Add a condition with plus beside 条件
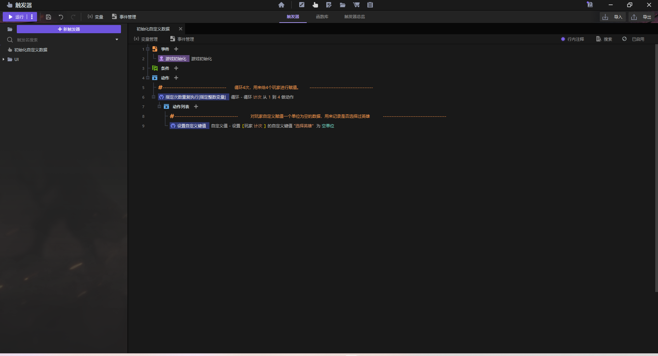Screen dimensions: 658x356 coord(176,68)
